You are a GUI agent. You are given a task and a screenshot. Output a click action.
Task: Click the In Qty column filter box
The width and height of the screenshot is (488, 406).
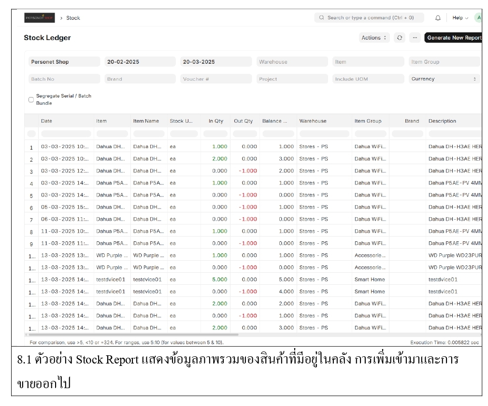[x=215, y=134]
